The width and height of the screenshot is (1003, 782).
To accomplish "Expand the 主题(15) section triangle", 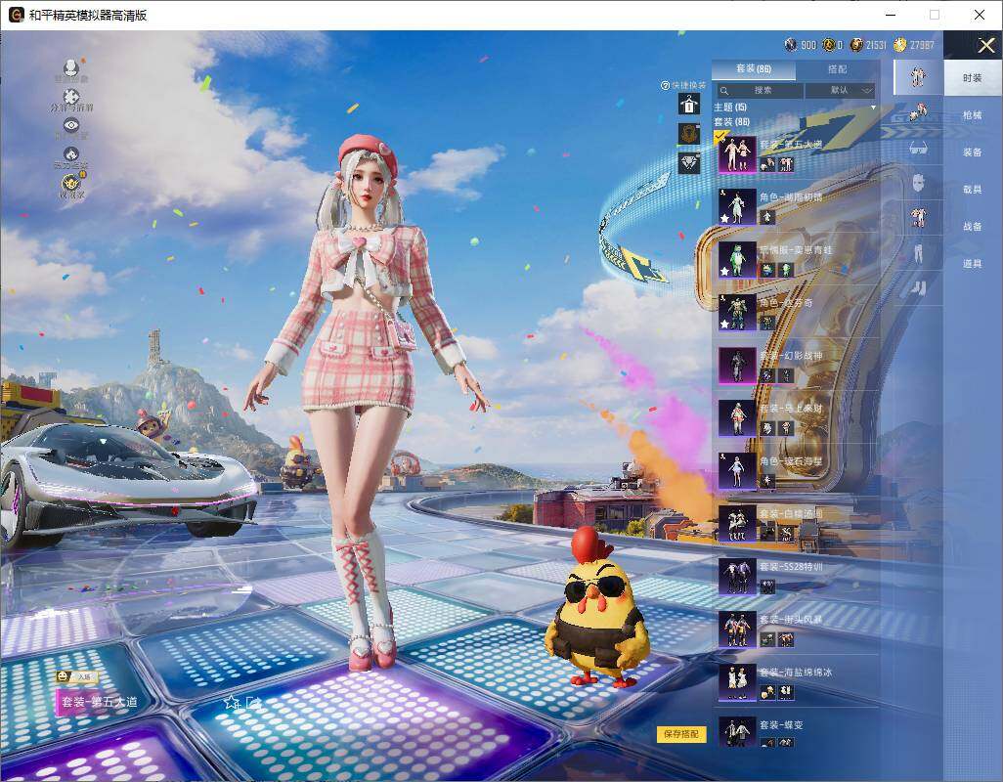I will 873,108.
